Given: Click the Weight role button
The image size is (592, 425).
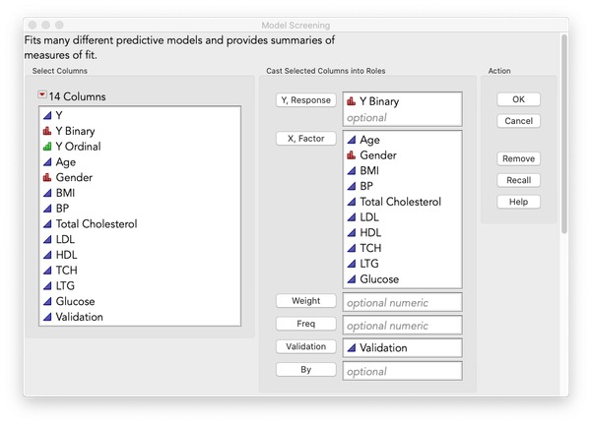Looking at the screenshot, I should 306,301.
